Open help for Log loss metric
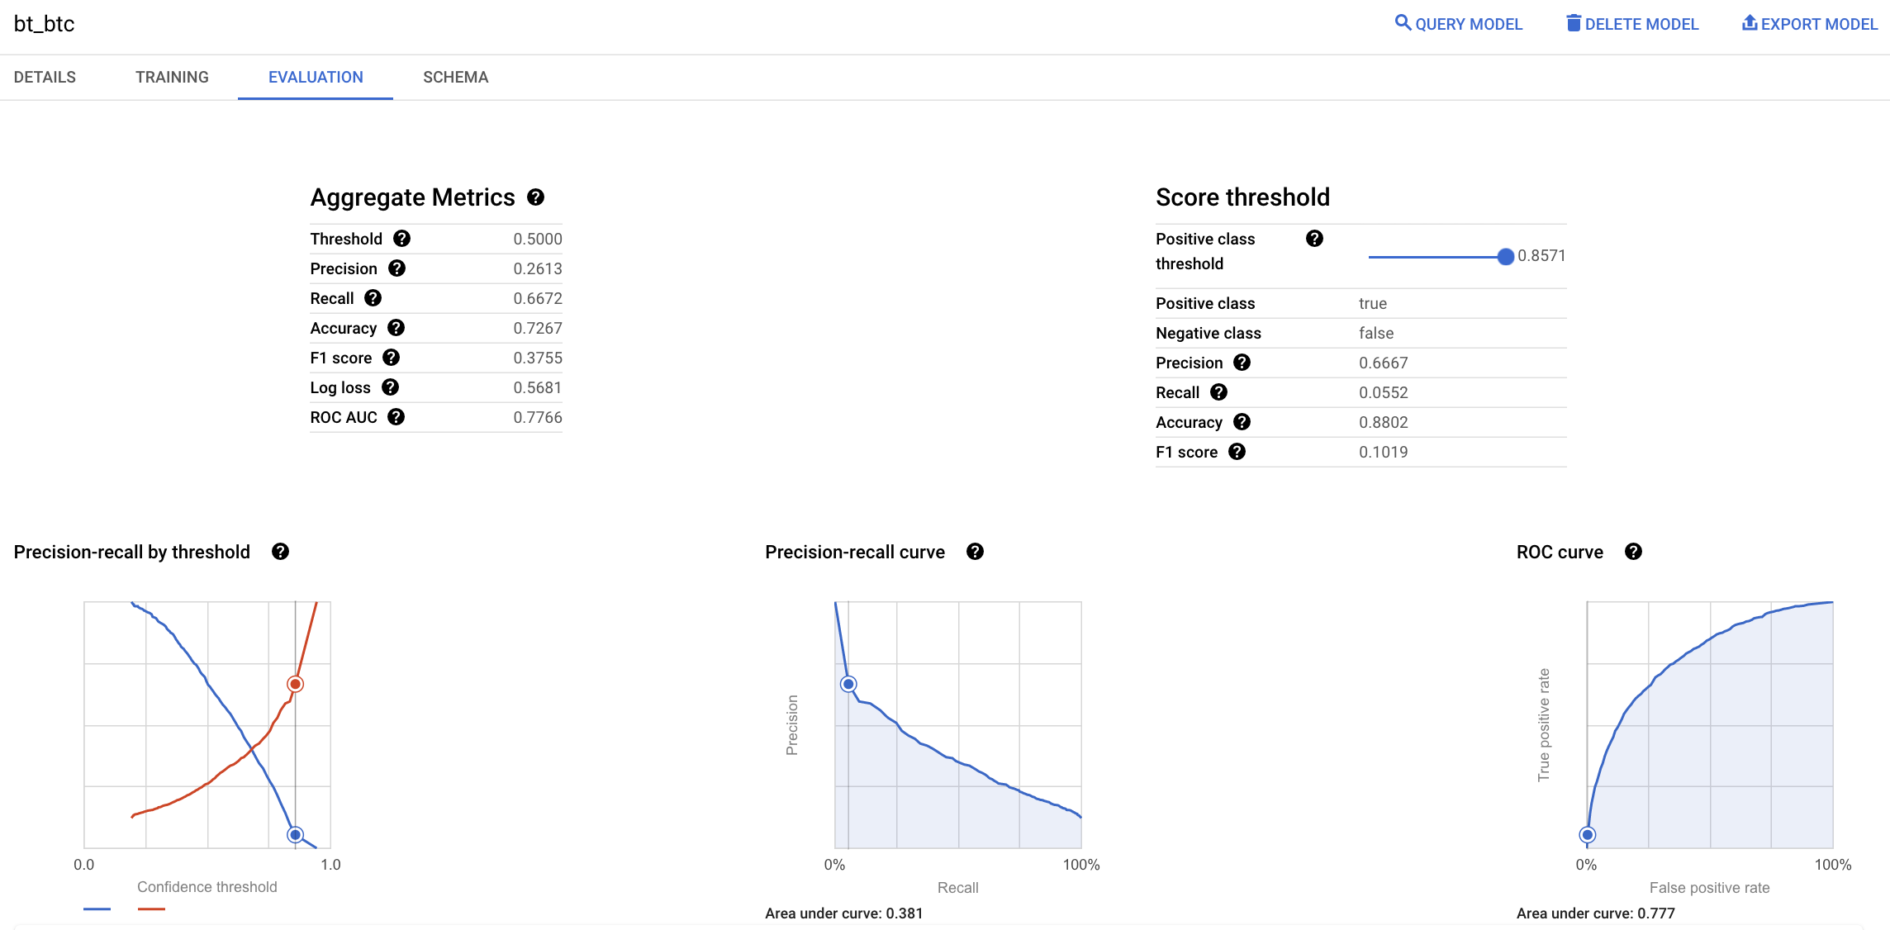The image size is (1890, 930). (x=390, y=387)
